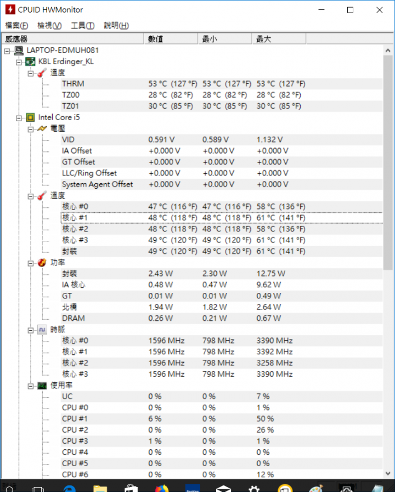
Task: Open Microsoft Store from the taskbar
Action: coord(131,489)
